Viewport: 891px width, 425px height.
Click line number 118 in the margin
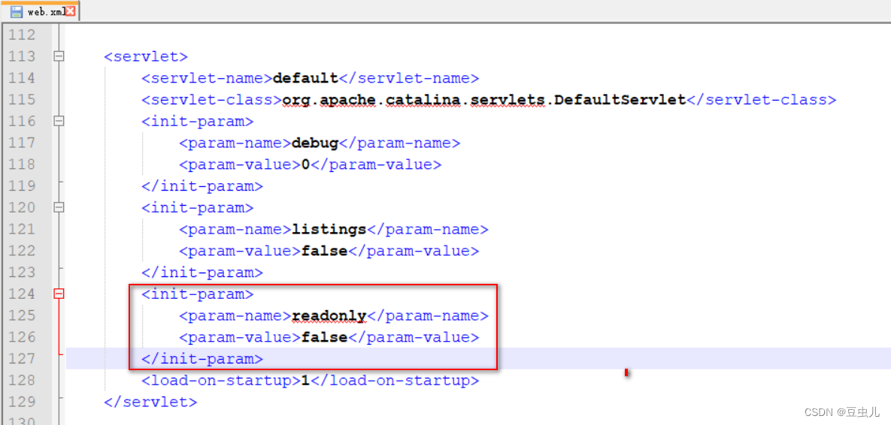coord(22,164)
